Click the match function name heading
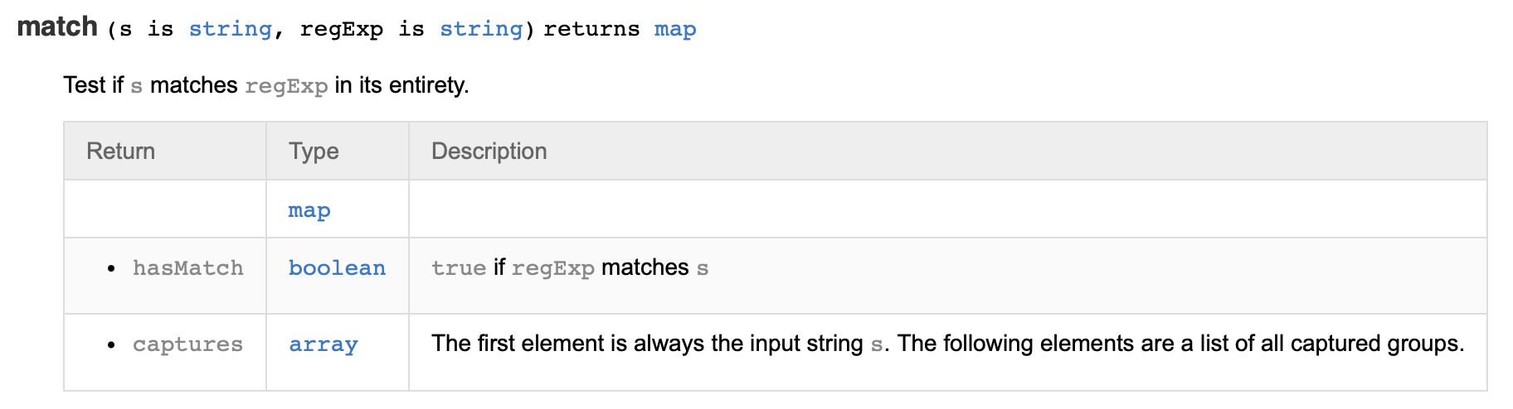The height and width of the screenshot is (409, 1513). pyautogui.click(x=57, y=27)
